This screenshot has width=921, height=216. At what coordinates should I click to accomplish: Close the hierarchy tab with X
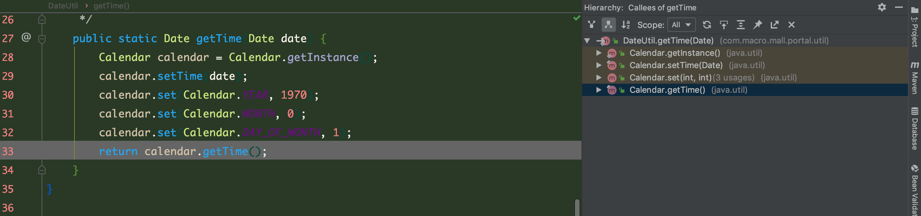792,25
